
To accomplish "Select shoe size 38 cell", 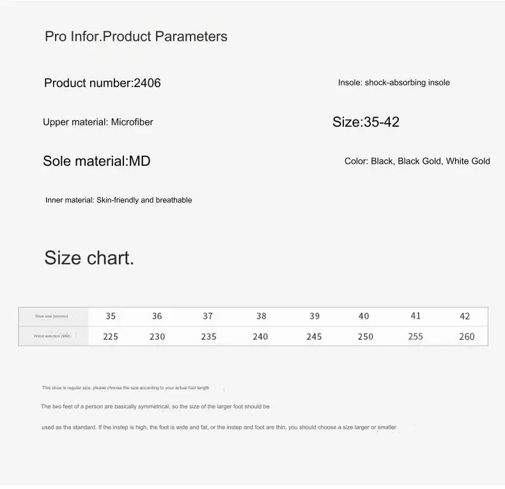I will click(261, 316).
